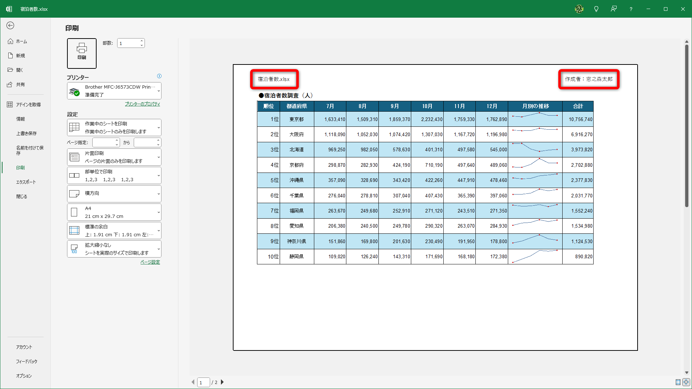692x389 pixels.
Task: Go to next preview page arrow
Action: tap(222, 382)
